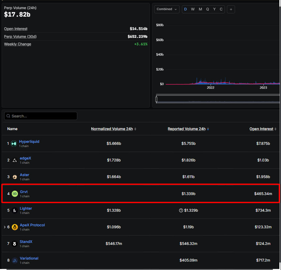Add a chart metric with the plus button
This screenshot has width=281, height=270.
point(231,9)
